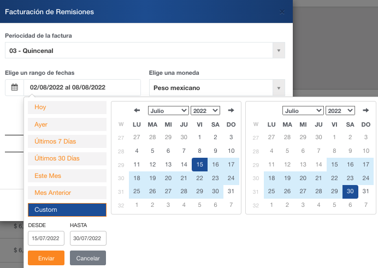Choose Últimos 7 Días preset
Image resolution: width=378 pixels, height=268 pixels.
[x=67, y=141]
